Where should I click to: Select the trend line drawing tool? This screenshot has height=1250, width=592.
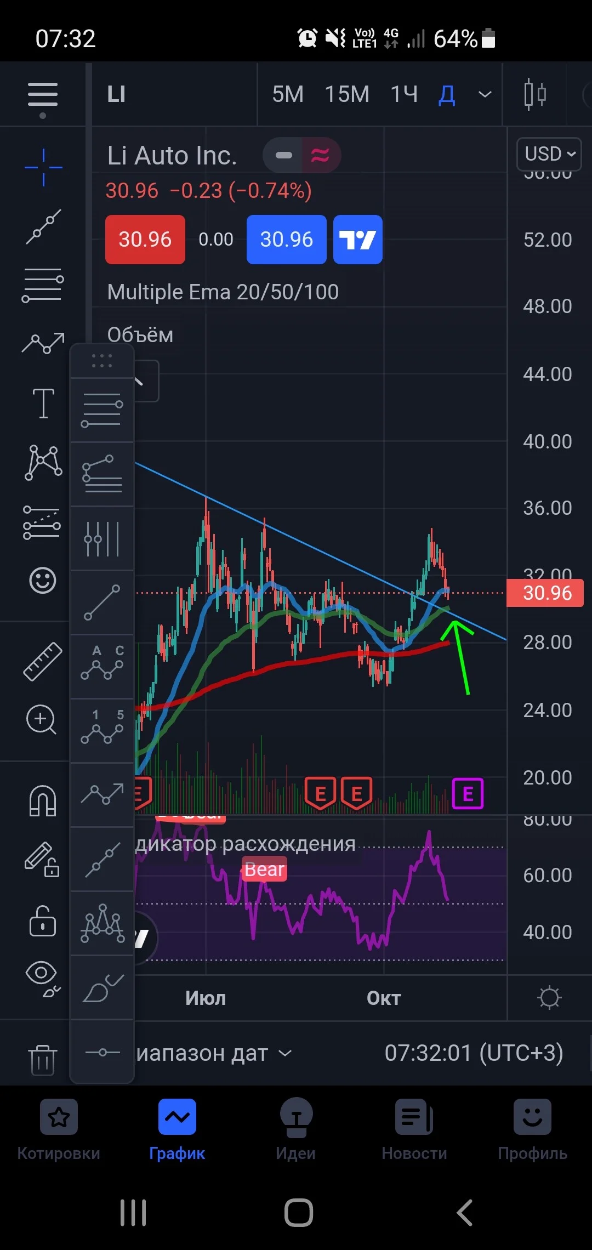(x=43, y=227)
